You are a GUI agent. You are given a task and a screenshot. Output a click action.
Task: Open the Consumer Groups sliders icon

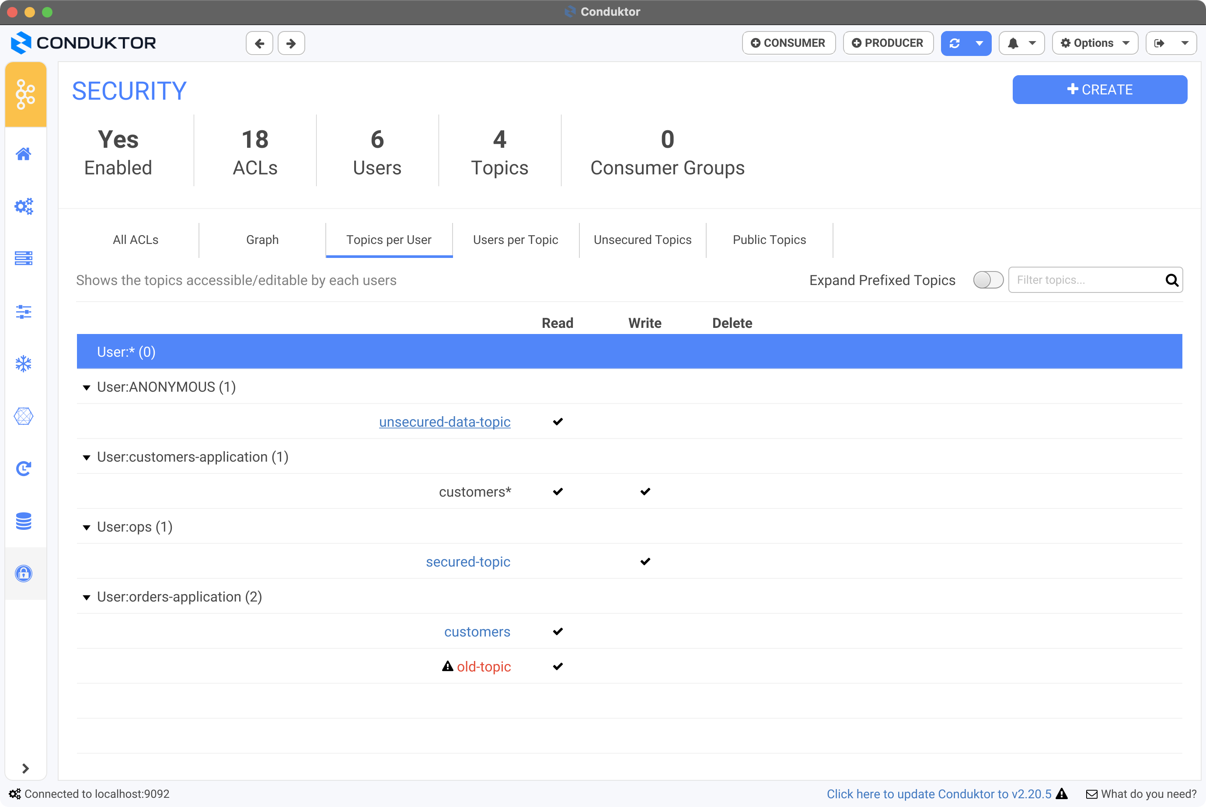coord(24,311)
